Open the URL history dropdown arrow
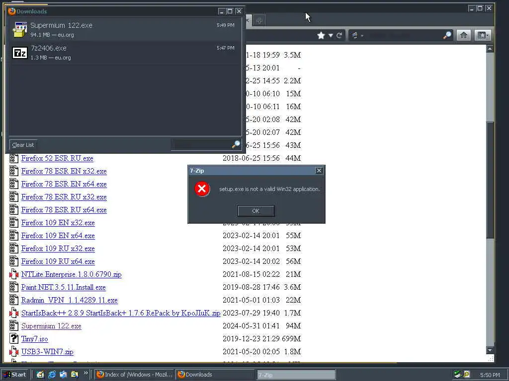Viewport: 509px width, 381px height. tap(331, 35)
